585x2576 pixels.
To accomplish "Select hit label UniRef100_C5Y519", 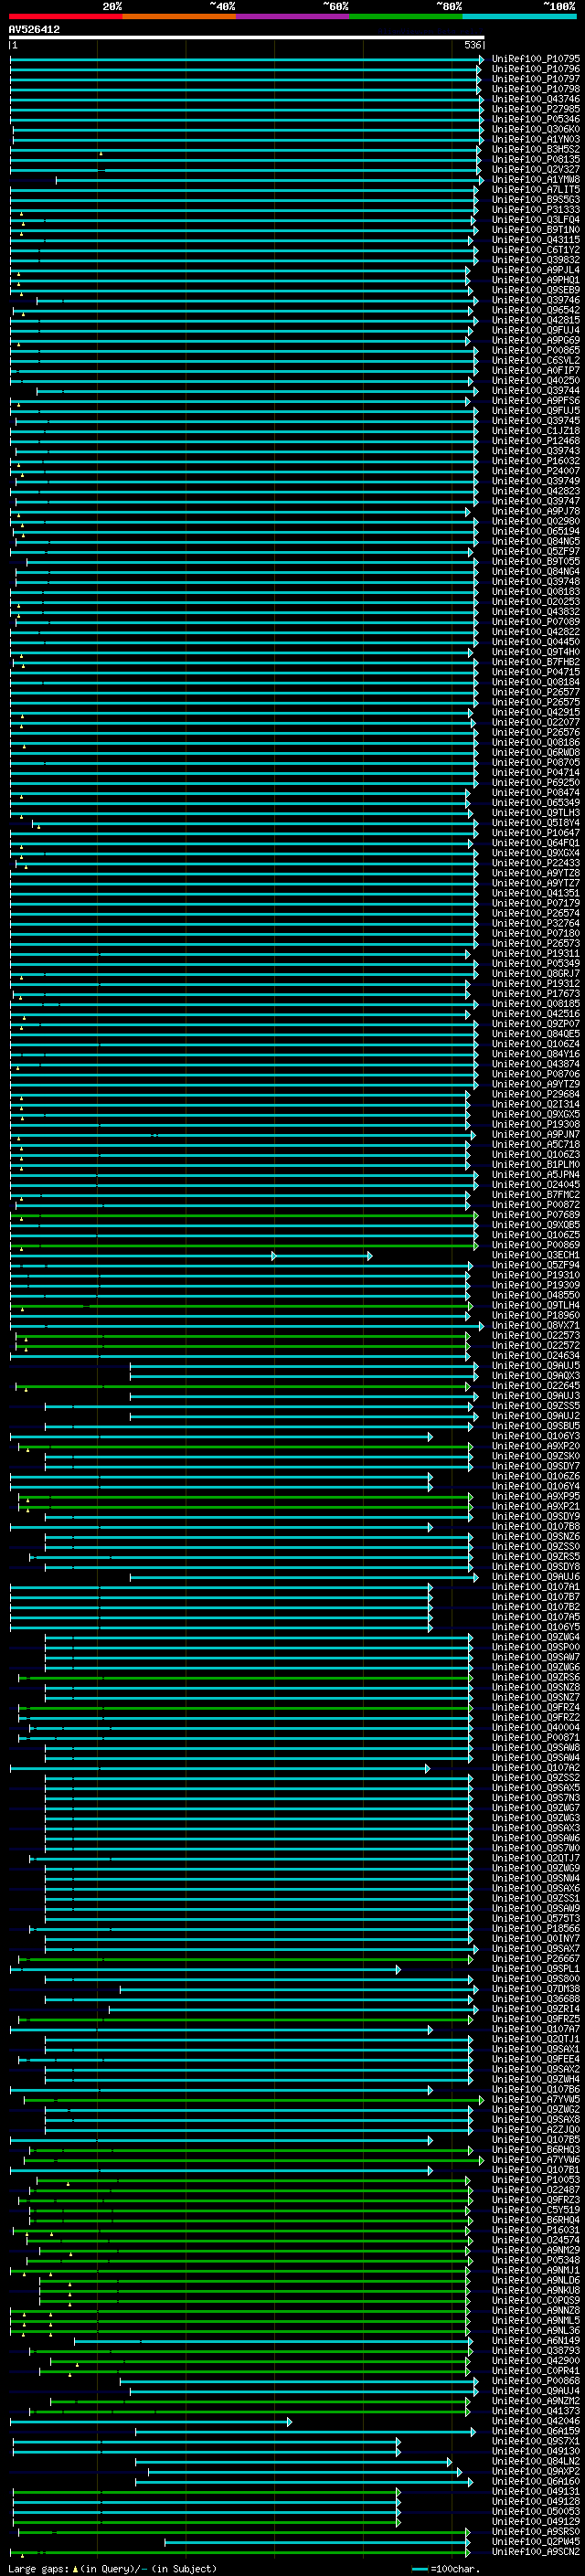I will click(536, 2210).
